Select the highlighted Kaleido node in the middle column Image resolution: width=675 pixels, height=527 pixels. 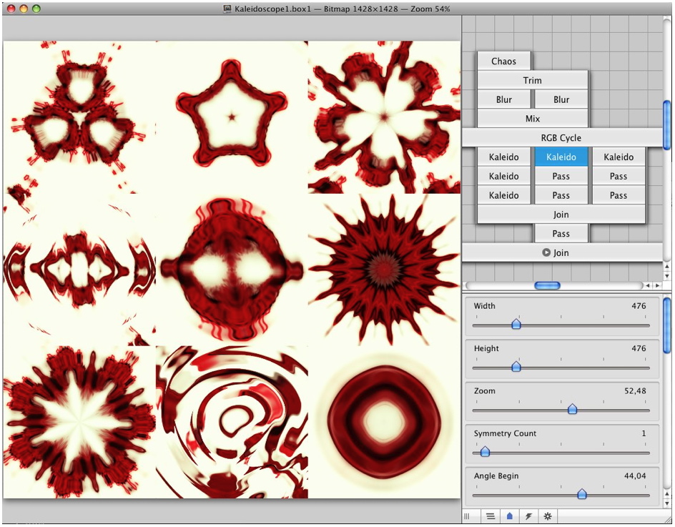tap(561, 157)
